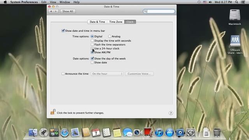The height and width of the screenshot is (140, 249).
Task: Enable the Show date checkbox
Action: coord(92,63)
